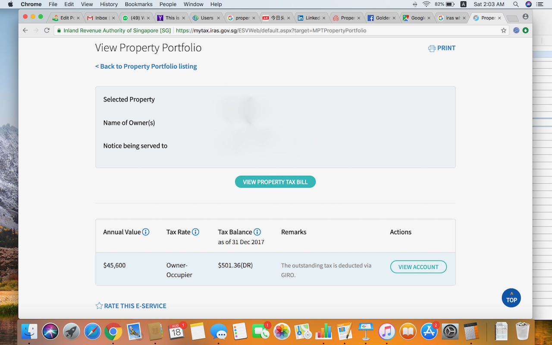Open Spotlight search from the menu bar

coord(516,4)
